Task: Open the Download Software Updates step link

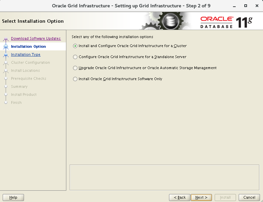Action: (x=36, y=38)
